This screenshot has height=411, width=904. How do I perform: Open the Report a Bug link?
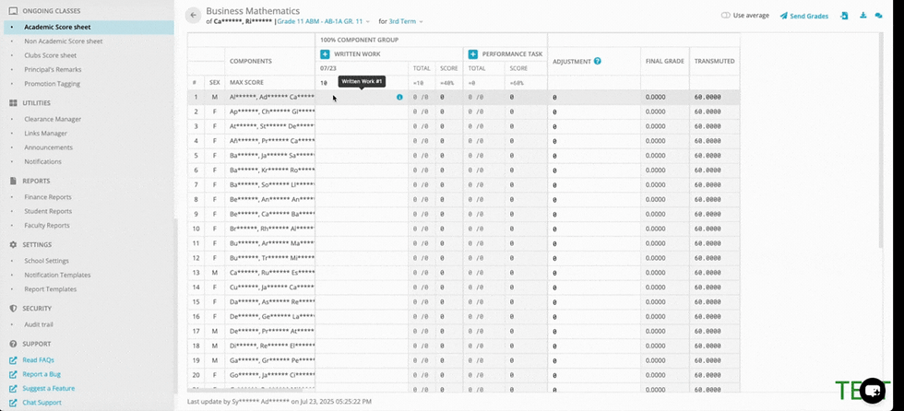42,374
